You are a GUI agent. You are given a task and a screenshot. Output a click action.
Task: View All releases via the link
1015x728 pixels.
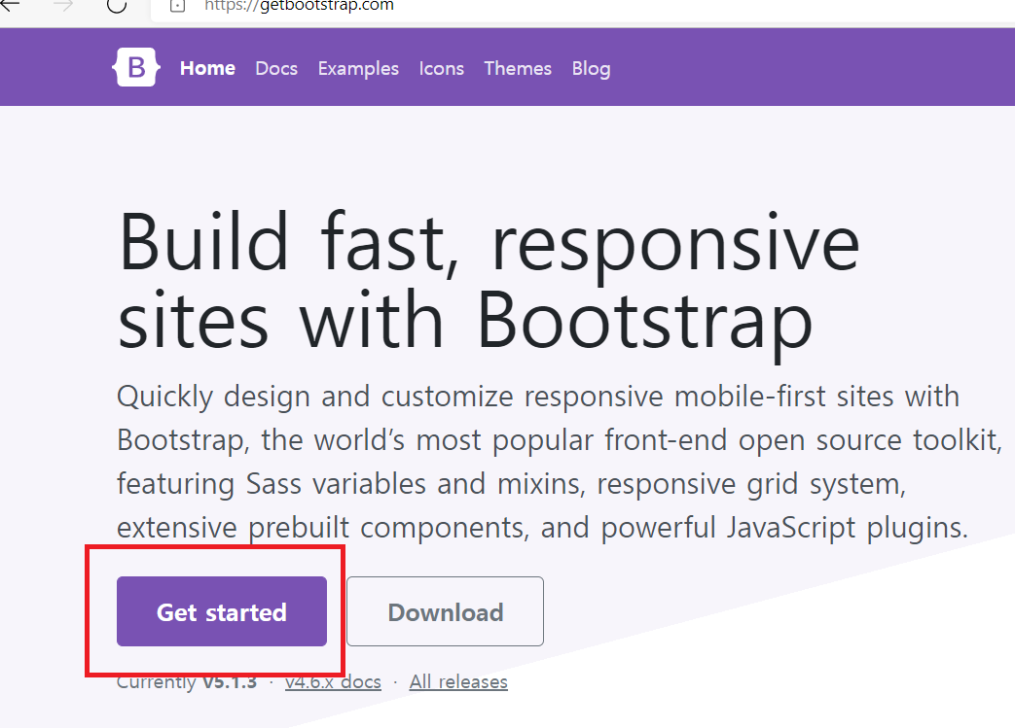(x=457, y=681)
